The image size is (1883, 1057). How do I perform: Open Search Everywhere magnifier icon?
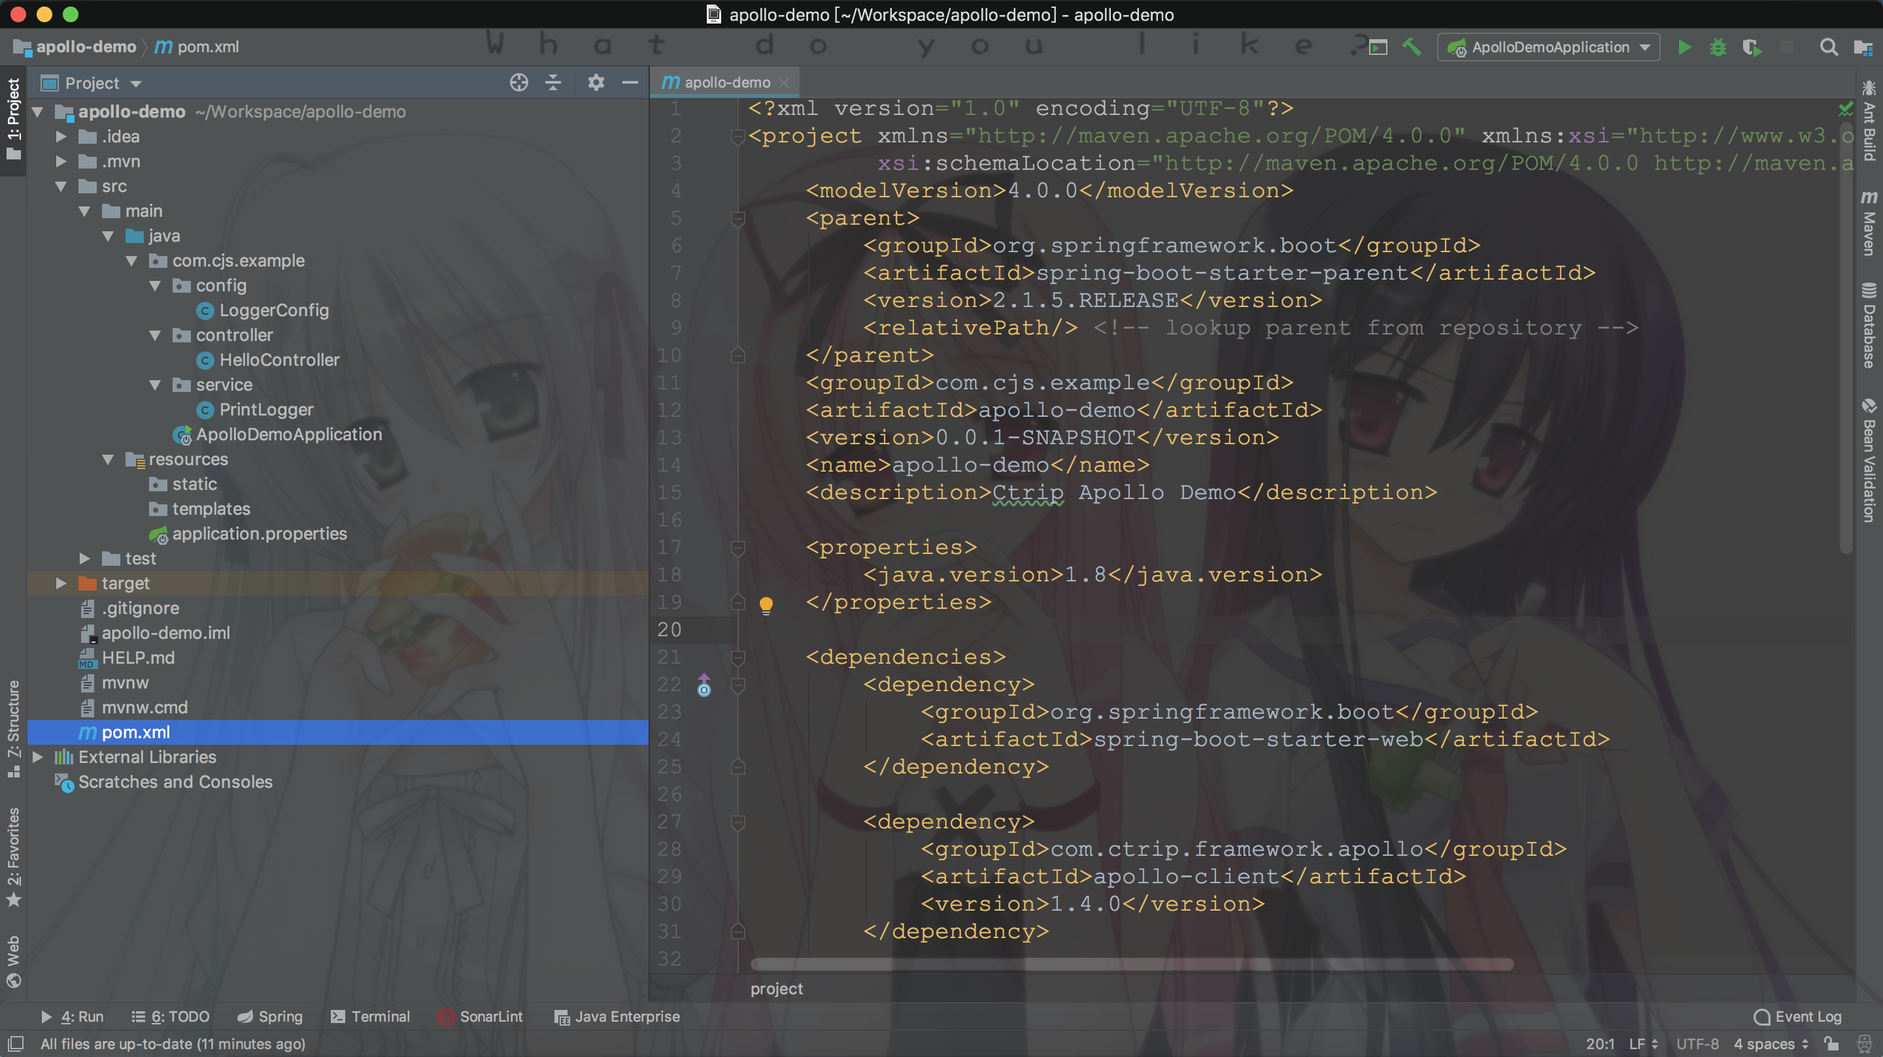pyautogui.click(x=1829, y=48)
